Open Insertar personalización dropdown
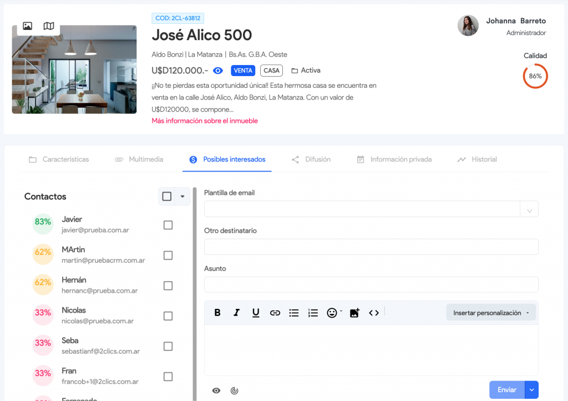The image size is (568, 401). 491,313
